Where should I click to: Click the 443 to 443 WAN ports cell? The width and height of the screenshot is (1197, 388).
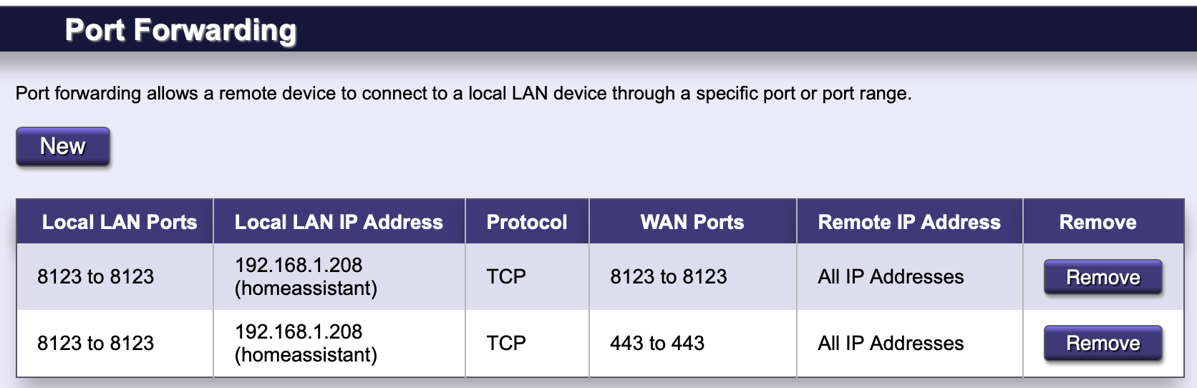(x=692, y=343)
